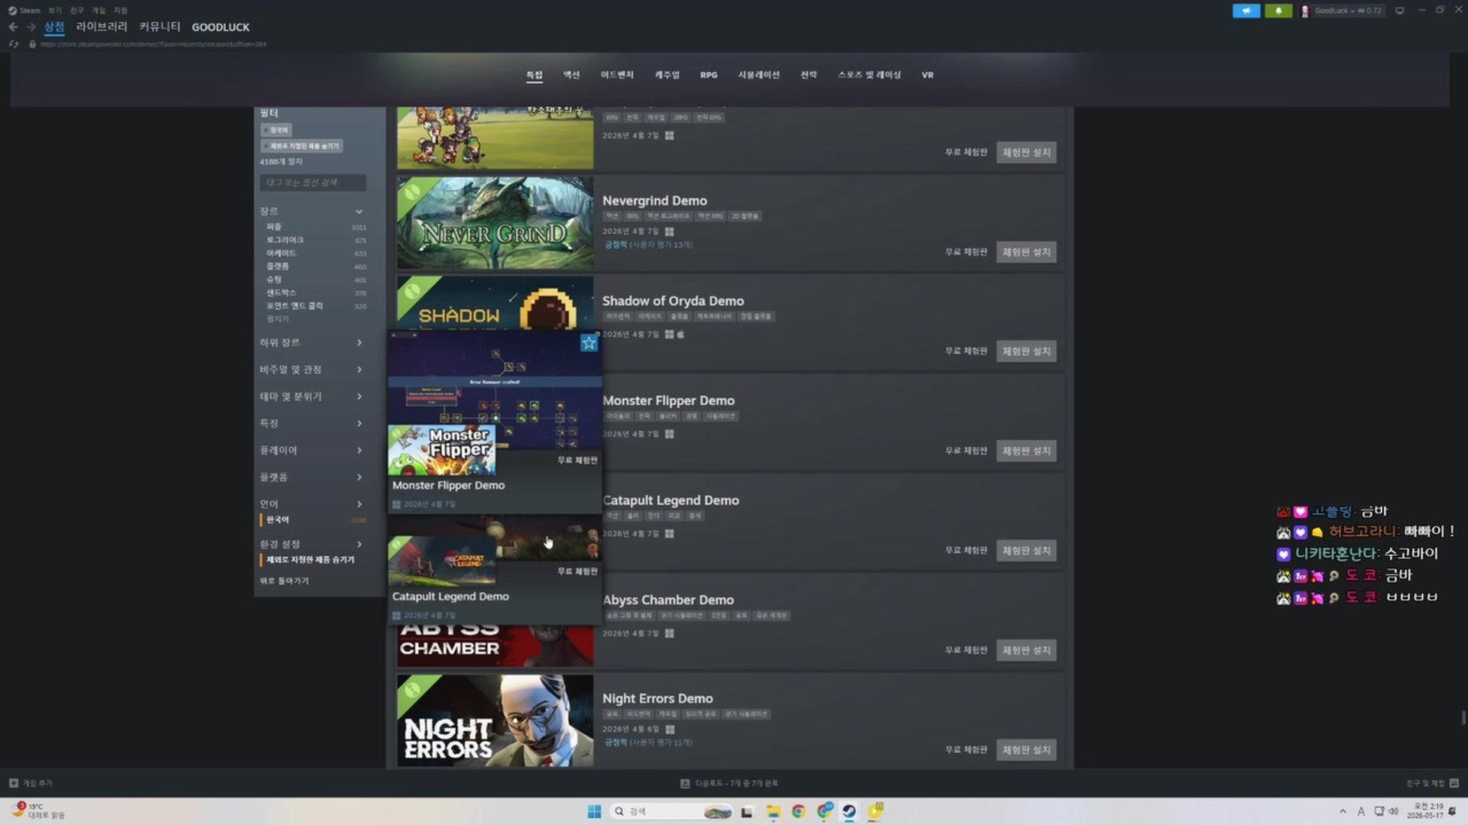Open the Nevergrind game thumbnail
1468x825 pixels.
tap(495, 223)
